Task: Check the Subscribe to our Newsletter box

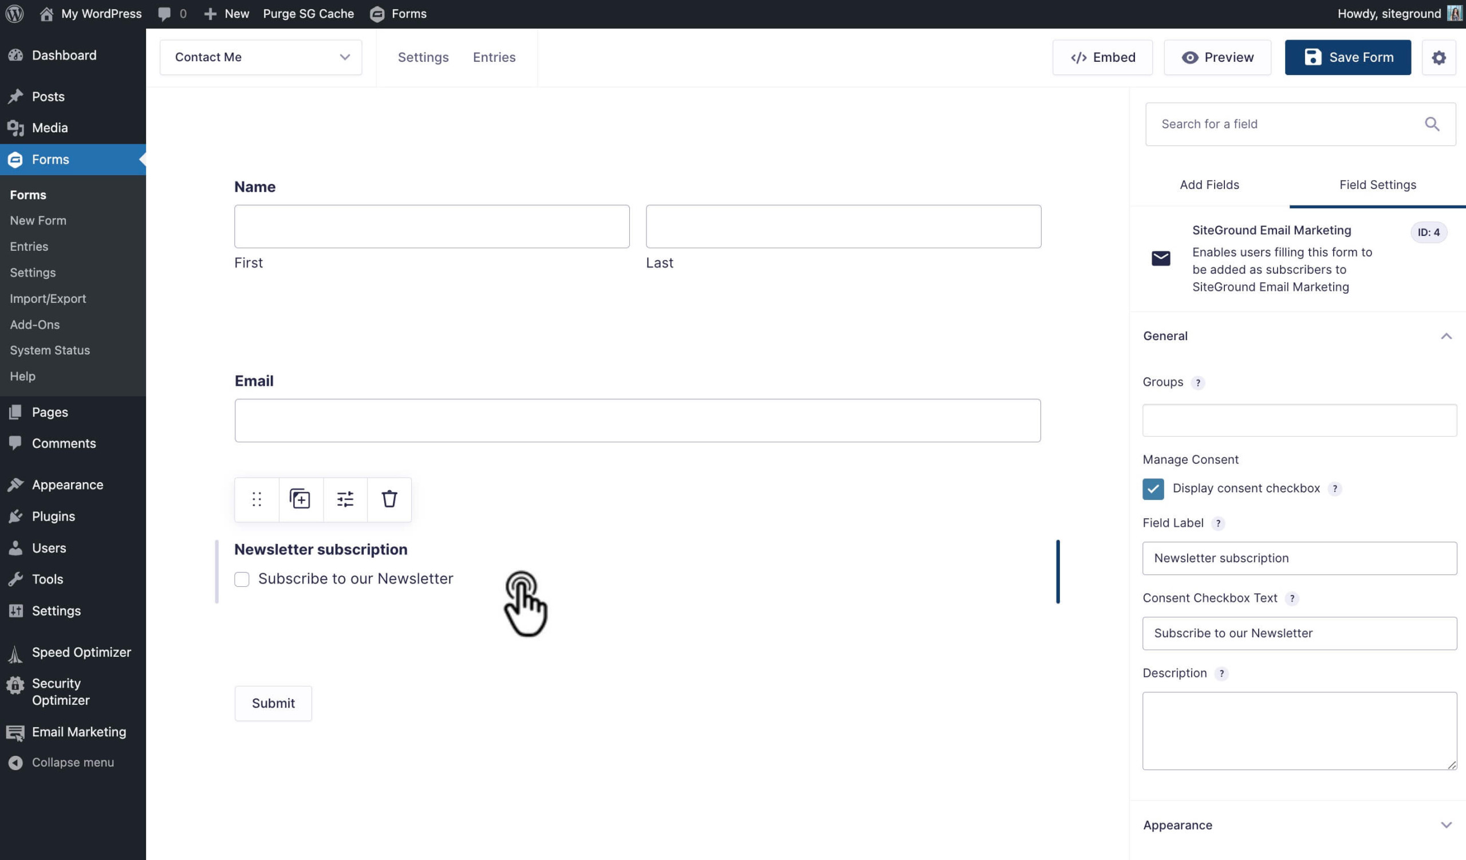Action: coord(242,577)
